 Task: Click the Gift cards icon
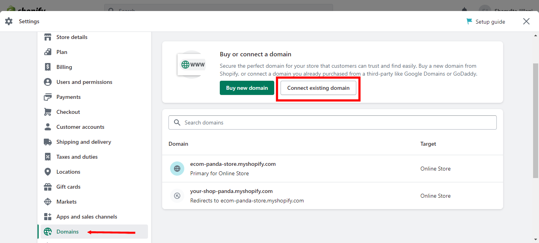(x=47, y=187)
